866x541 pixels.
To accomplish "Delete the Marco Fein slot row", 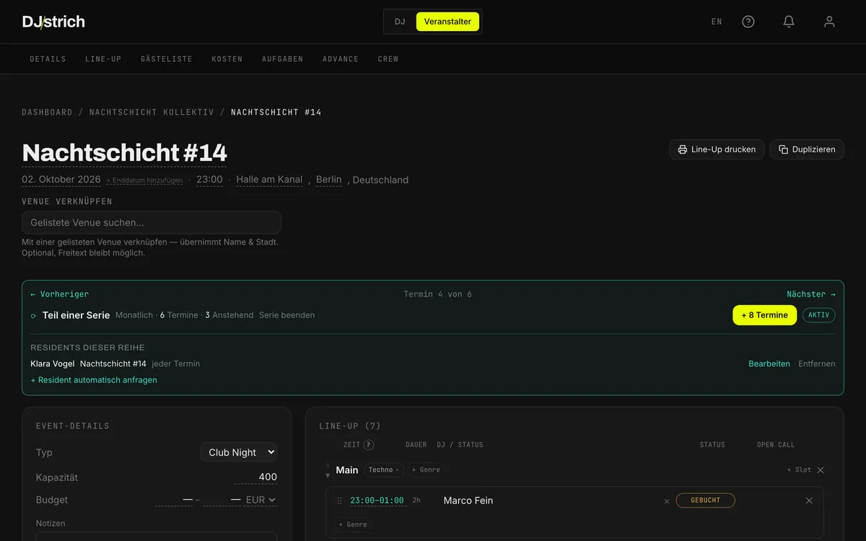I will click(809, 501).
